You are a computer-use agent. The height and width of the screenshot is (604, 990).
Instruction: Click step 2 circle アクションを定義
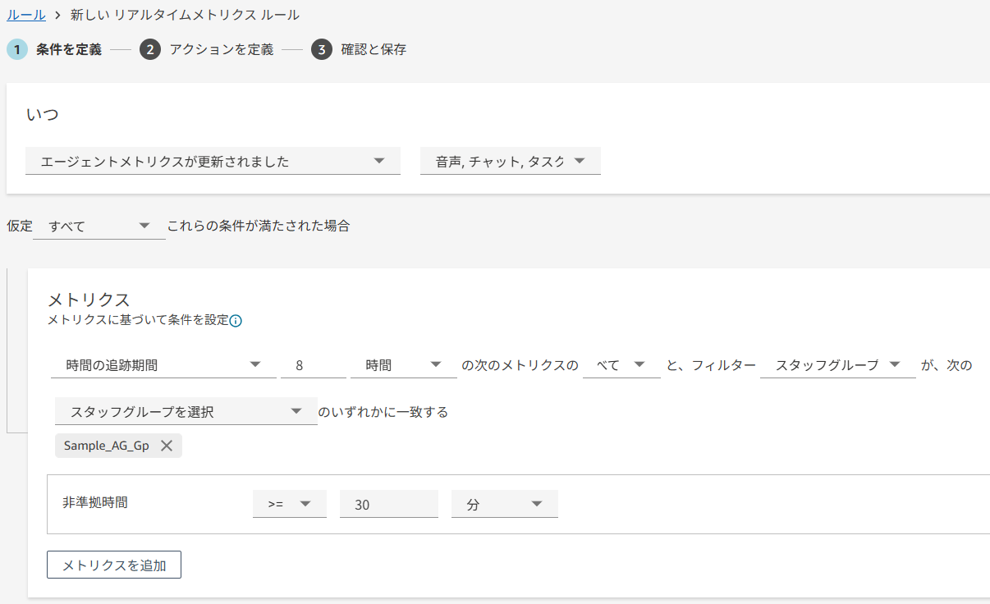[x=149, y=50]
